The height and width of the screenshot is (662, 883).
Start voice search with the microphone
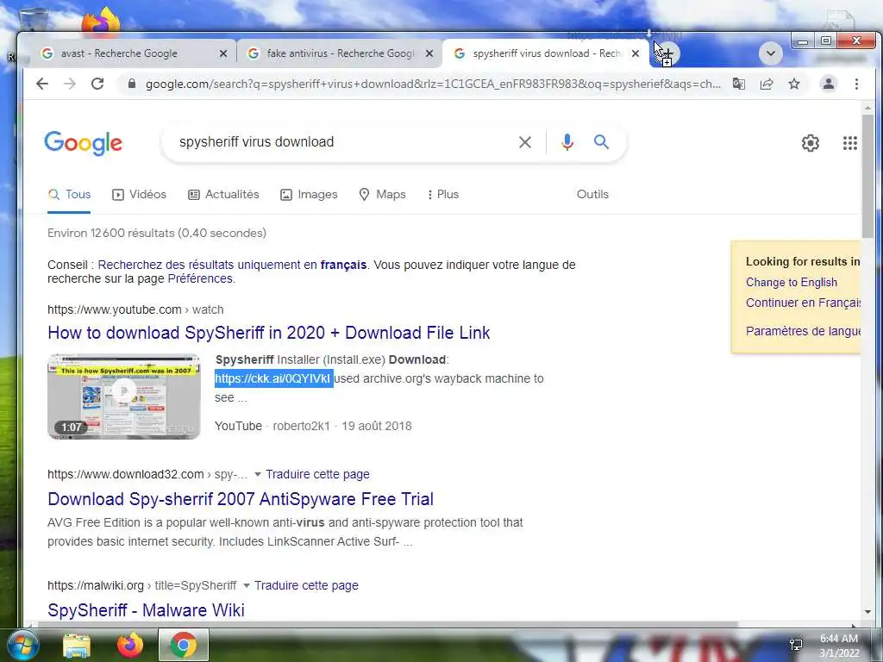[x=567, y=142]
